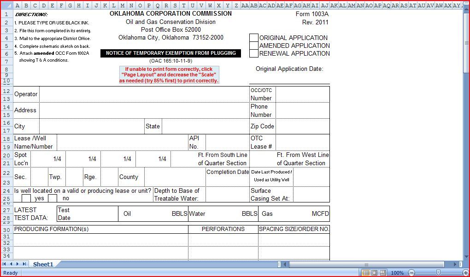Click the zoom out minus button
The height and width of the screenshot is (277, 470).
(x=411, y=273)
